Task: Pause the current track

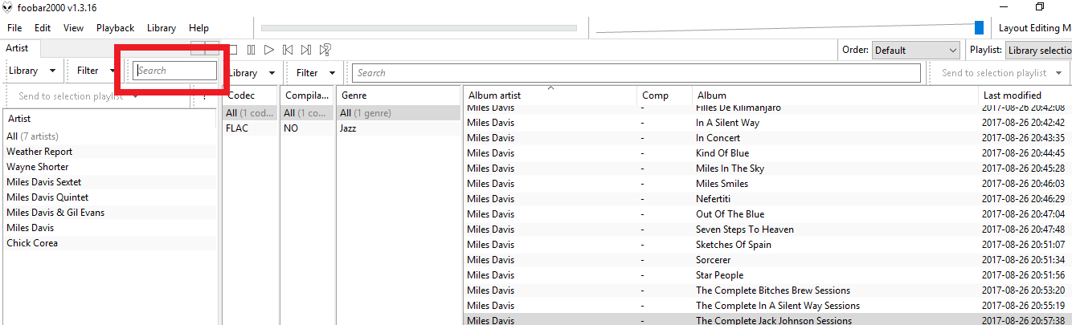Action: click(251, 50)
